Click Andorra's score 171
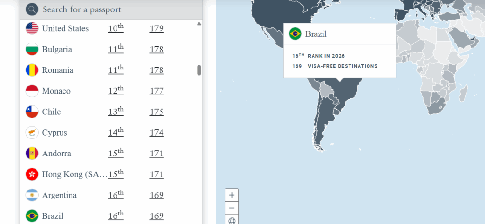 tap(156, 154)
